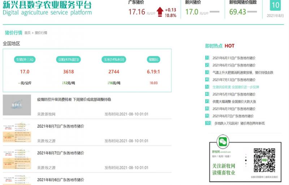
Task: Go to 首页 in the breadcrumb
Action: pos(27,33)
